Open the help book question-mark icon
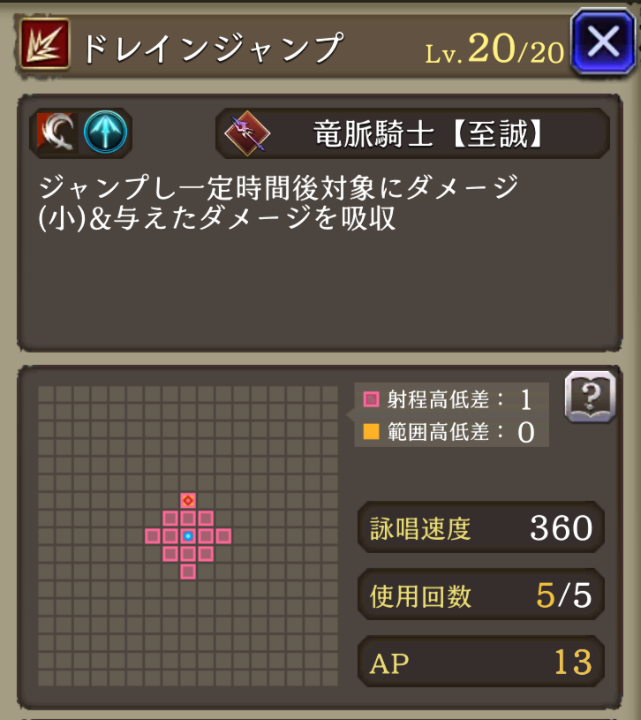Screen dimensions: 641x720 point(591,397)
